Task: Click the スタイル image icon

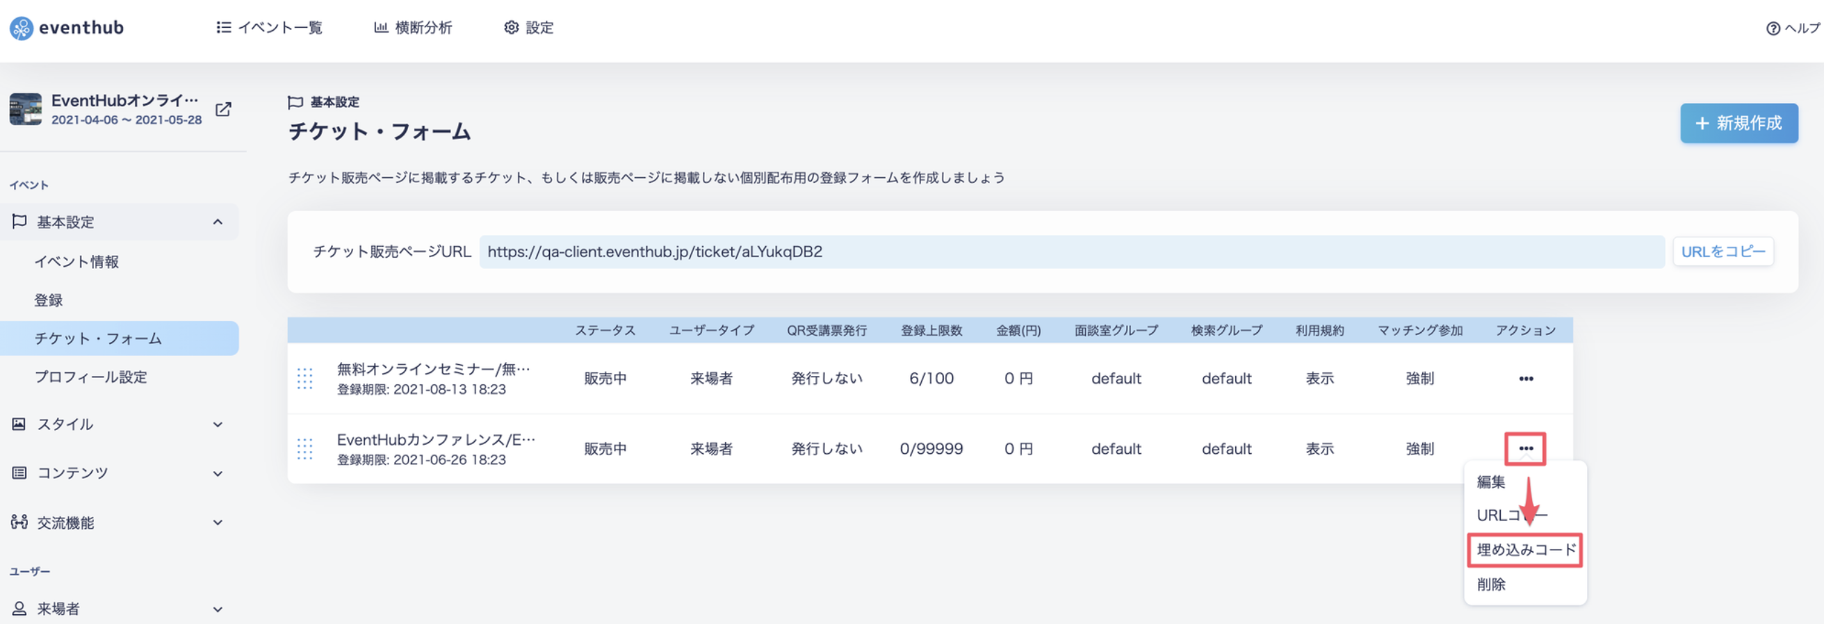Action: [19, 424]
